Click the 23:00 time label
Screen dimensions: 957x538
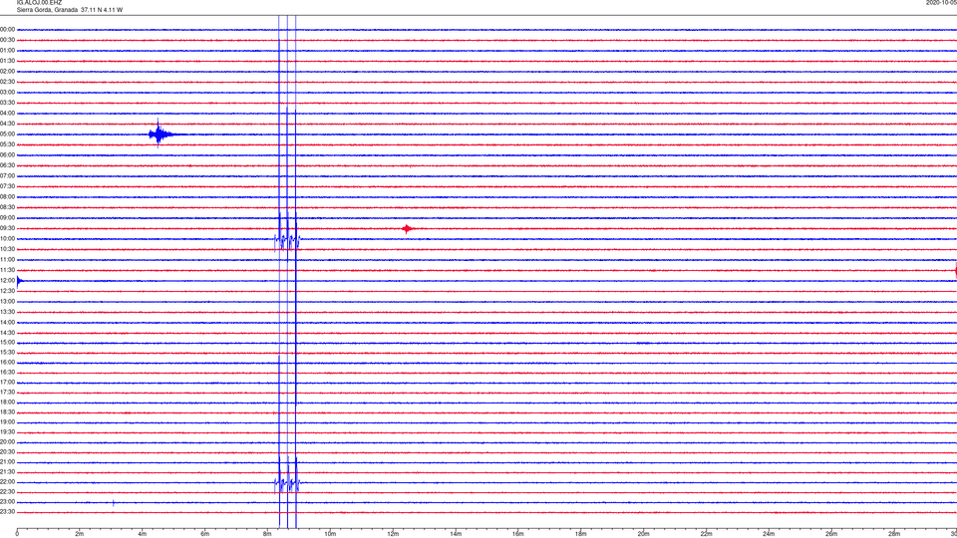point(7,502)
